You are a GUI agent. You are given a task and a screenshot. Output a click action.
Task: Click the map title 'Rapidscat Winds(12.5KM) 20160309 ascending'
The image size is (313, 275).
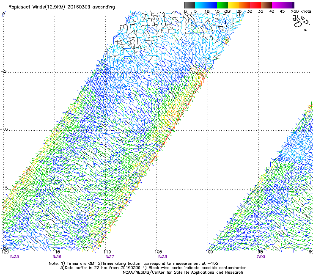[x=62, y=7]
